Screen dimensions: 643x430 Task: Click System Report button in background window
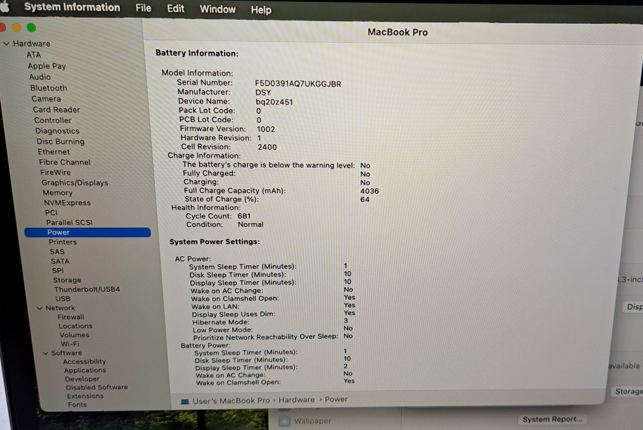pyautogui.click(x=552, y=420)
